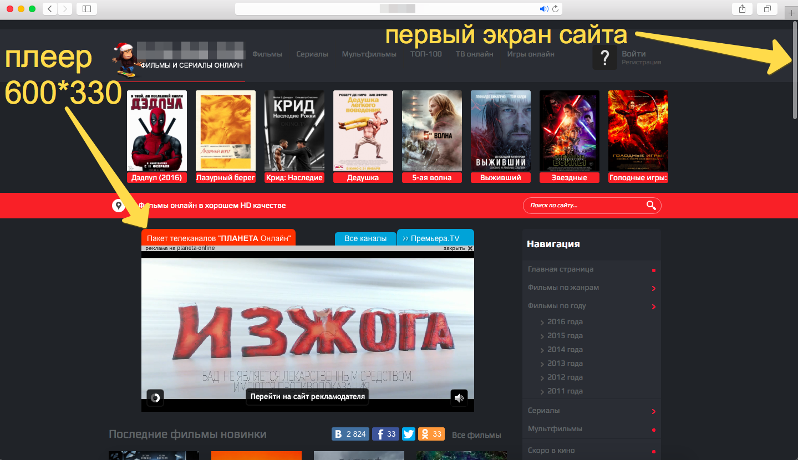Select 2013 года in navigation

[x=565, y=364]
